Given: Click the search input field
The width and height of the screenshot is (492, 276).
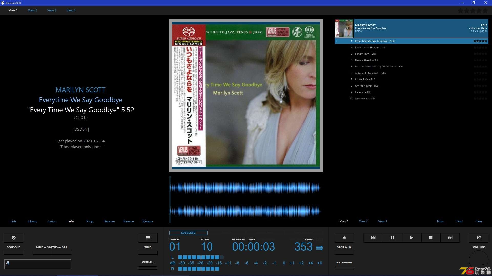Looking at the screenshot, I should [38, 264].
